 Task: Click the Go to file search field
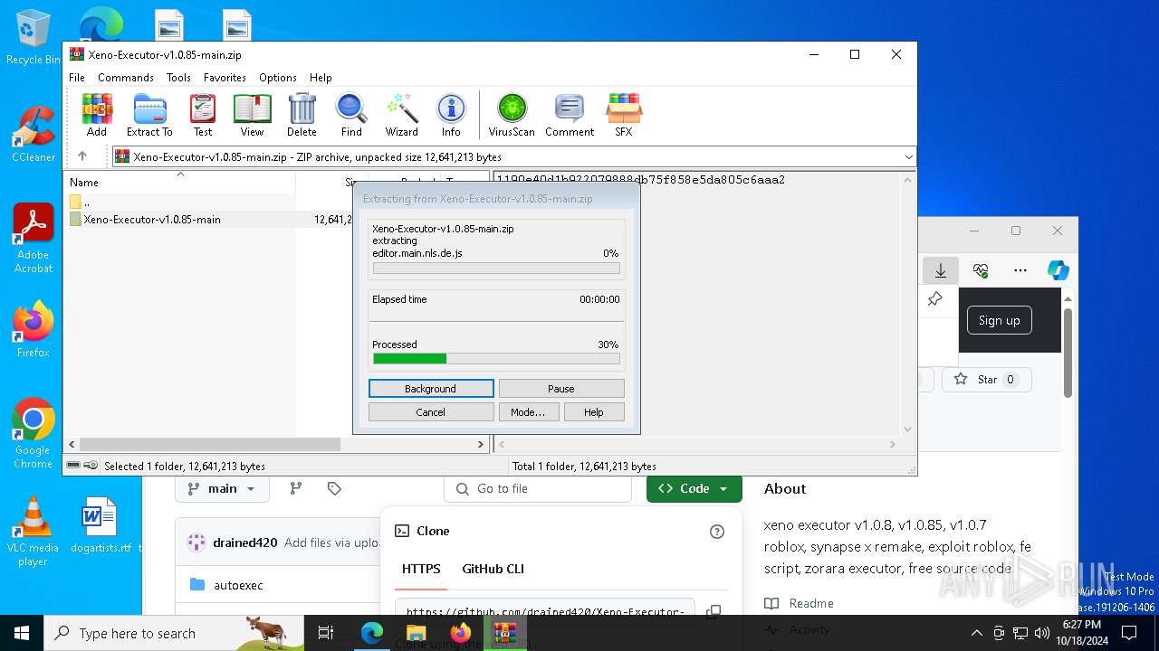[538, 488]
